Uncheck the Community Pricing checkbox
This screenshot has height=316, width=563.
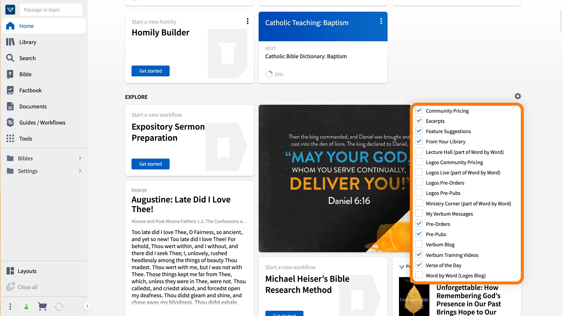[x=419, y=110]
